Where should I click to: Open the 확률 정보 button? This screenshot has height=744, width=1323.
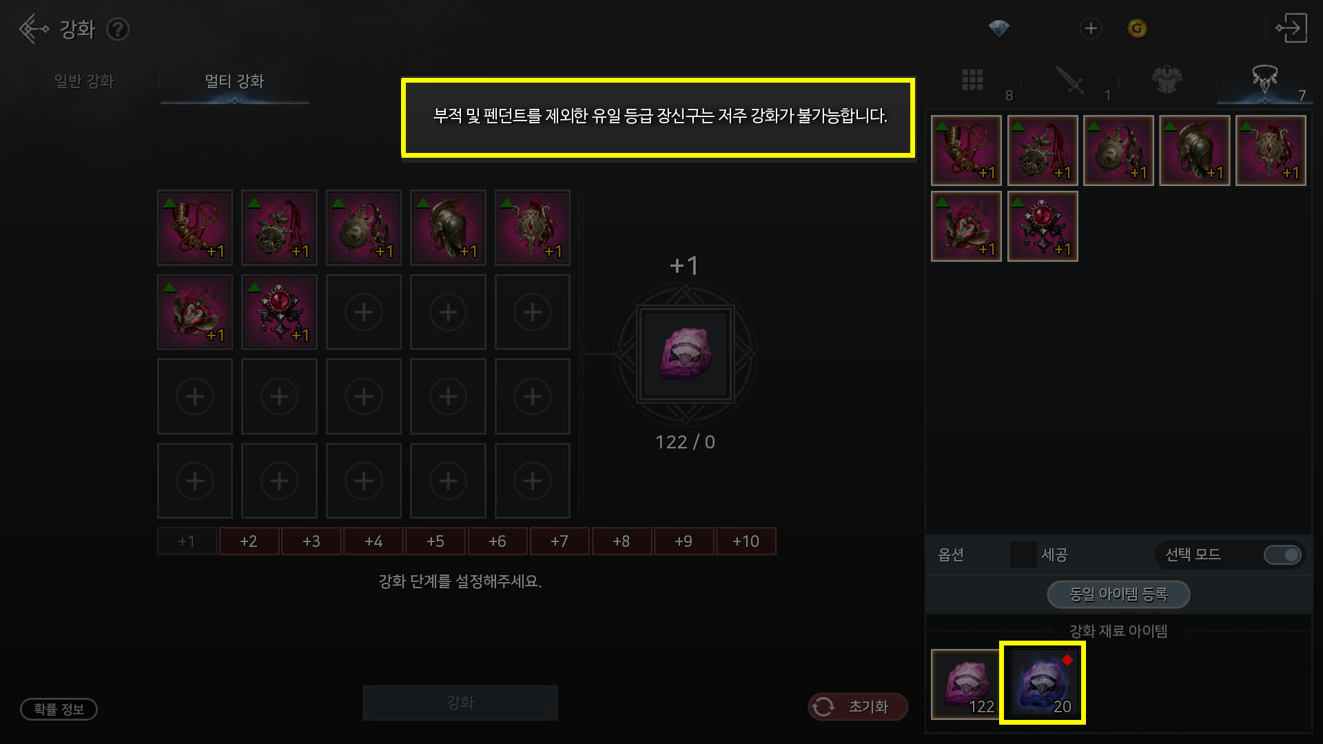coord(59,709)
